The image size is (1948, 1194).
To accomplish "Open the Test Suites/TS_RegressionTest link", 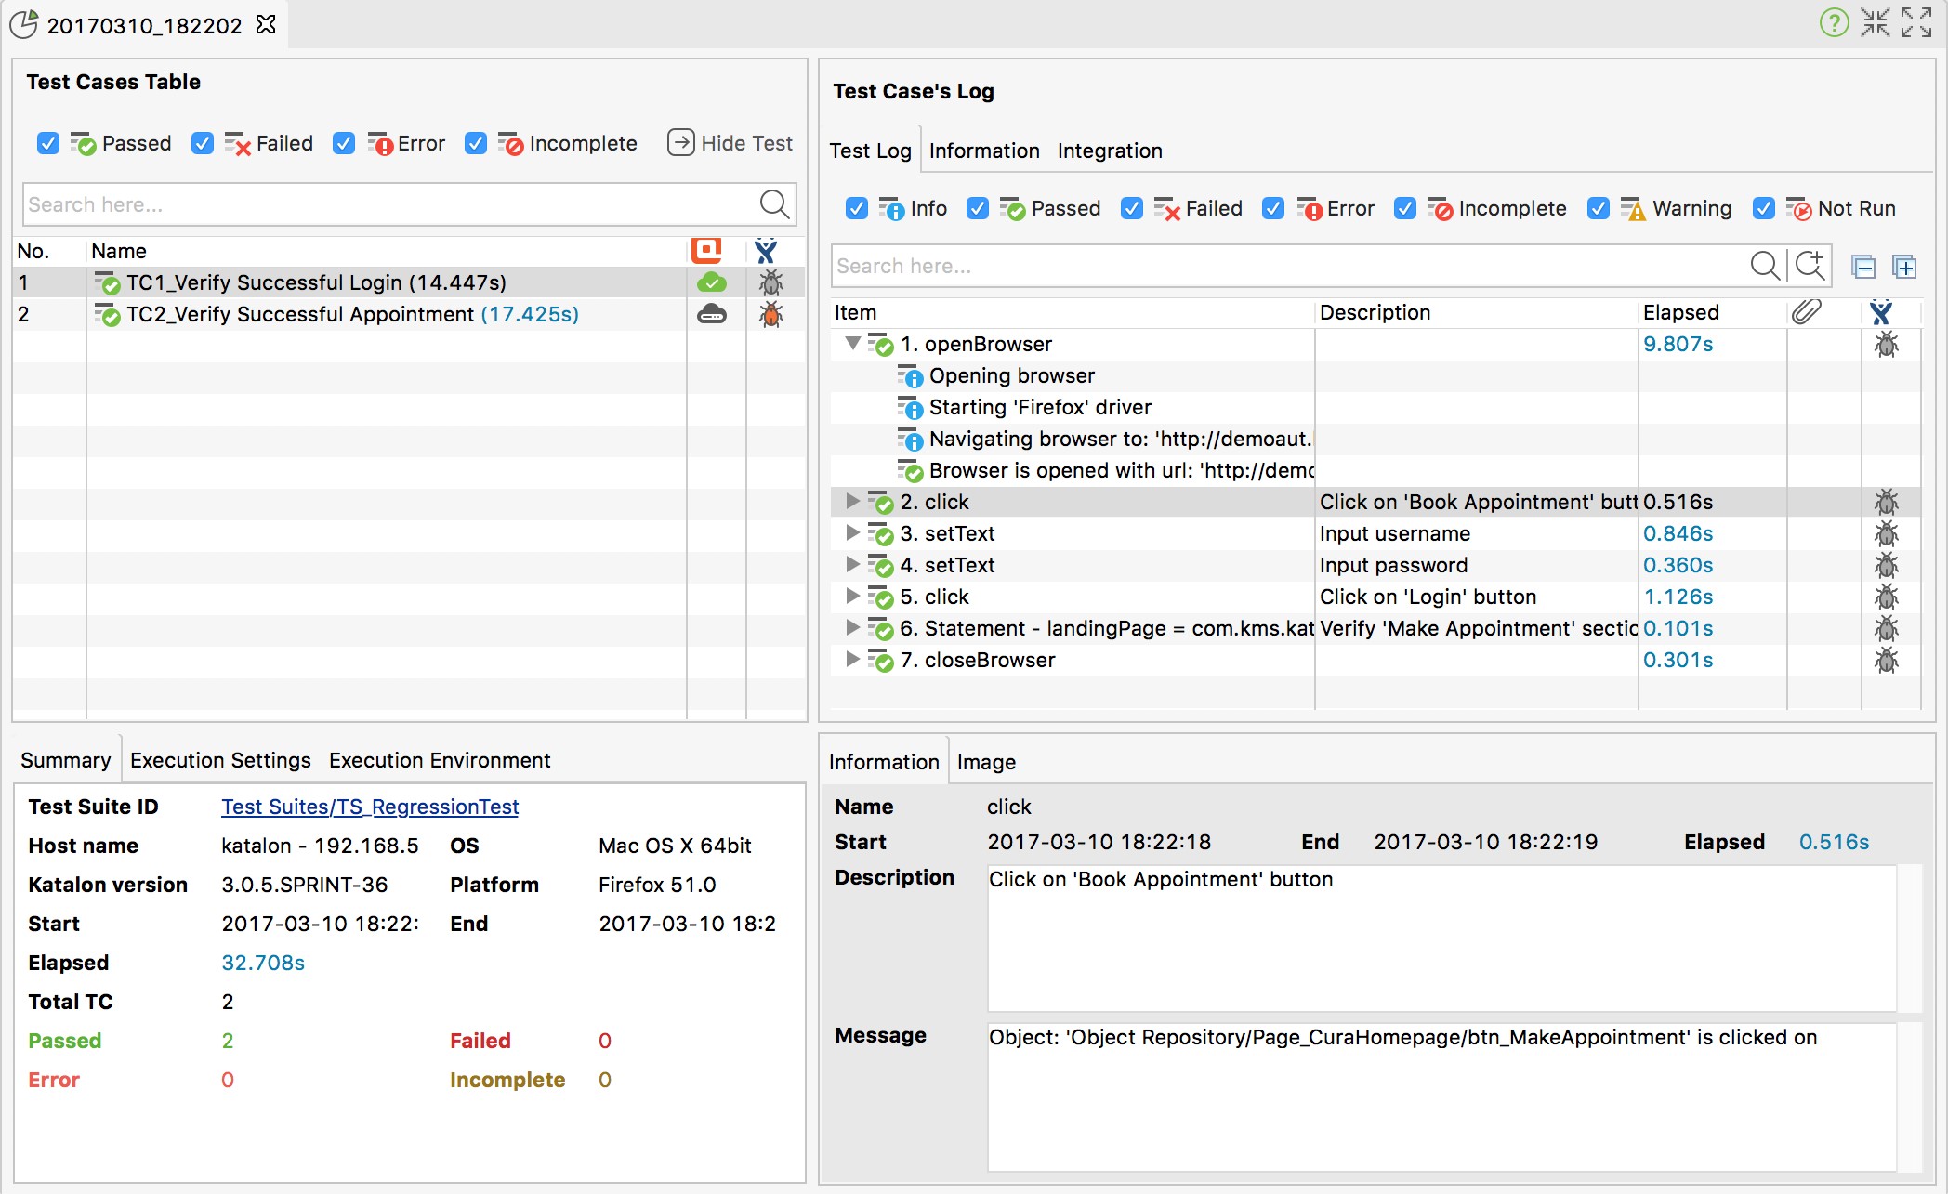I will (x=370, y=807).
